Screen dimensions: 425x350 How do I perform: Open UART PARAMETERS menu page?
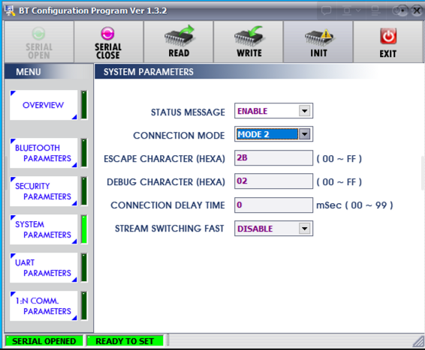44,268
